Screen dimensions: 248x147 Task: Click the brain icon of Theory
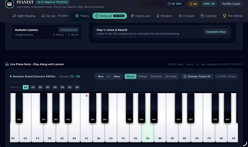coord(77,16)
